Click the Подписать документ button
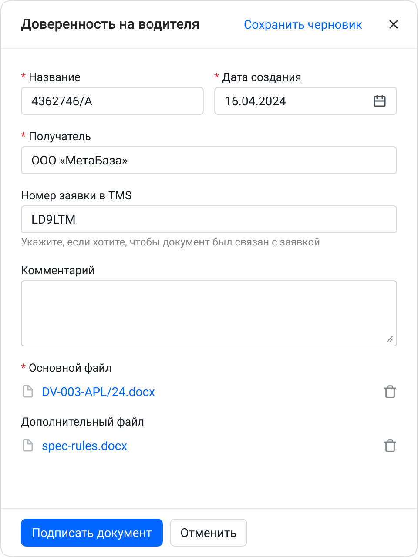Viewport: 418px width, 557px height. [x=91, y=532]
